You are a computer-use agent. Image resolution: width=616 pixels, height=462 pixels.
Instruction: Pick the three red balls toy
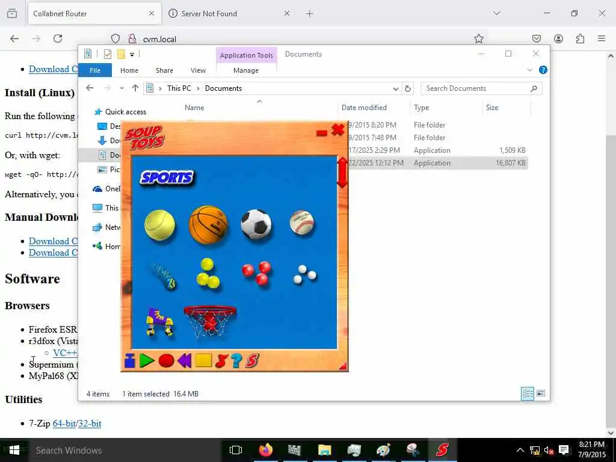click(256, 273)
